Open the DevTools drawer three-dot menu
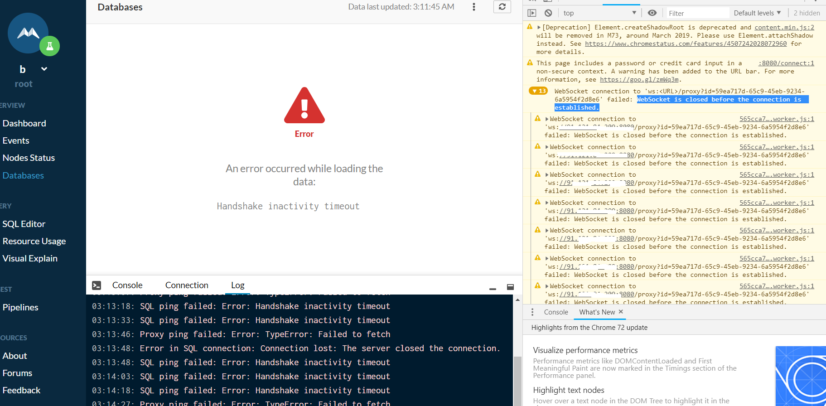 [x=532, y=312]
